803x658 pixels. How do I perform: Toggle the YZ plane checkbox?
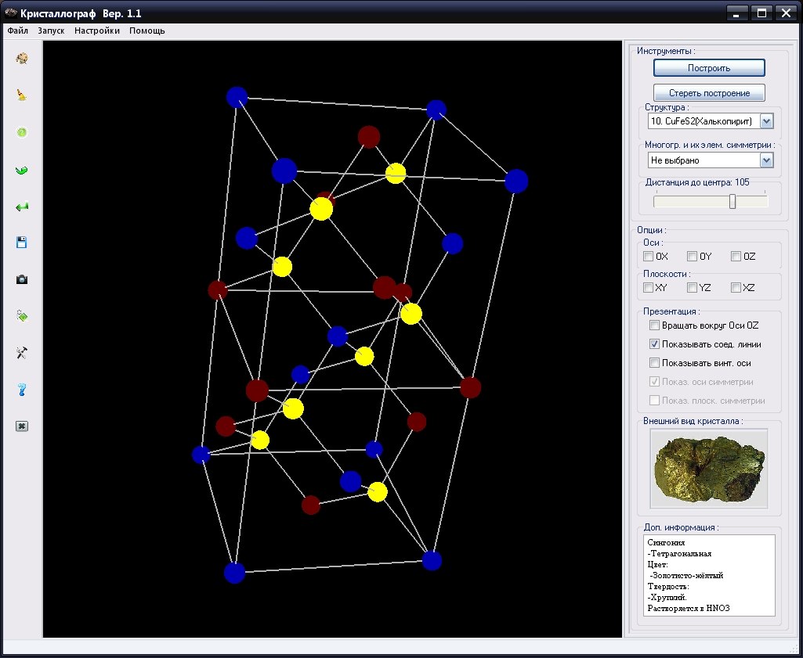[x=692, y=287]
